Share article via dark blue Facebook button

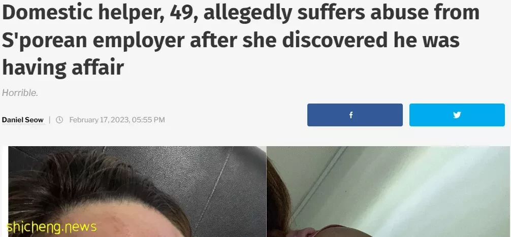(x=355, y=115)
